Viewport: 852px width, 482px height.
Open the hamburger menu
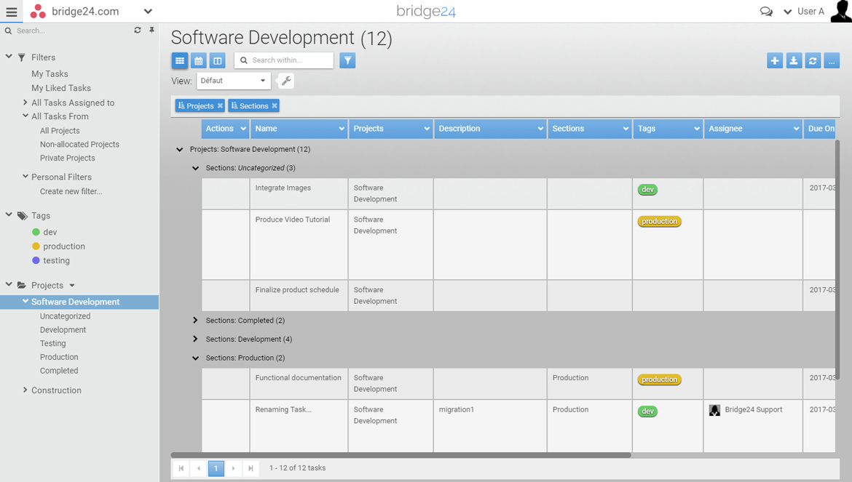tap(12, 12)
